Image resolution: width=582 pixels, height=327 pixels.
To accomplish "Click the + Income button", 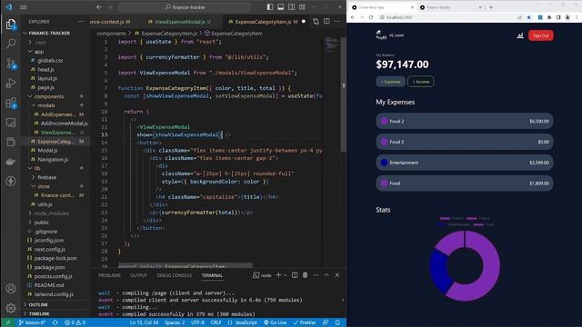I will (420, 82).
